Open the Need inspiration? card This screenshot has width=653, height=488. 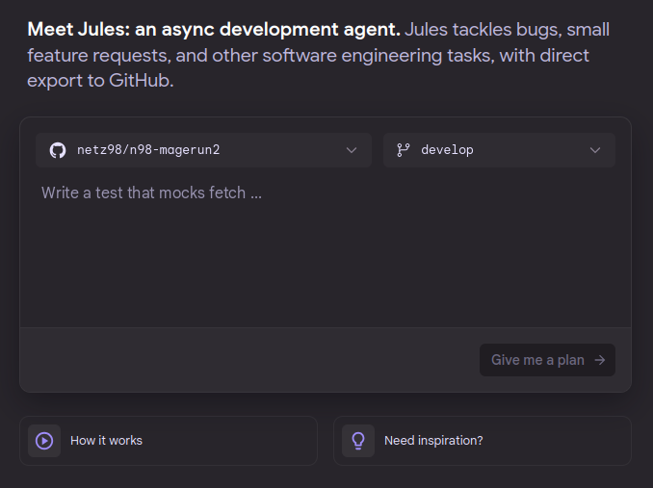point(483,441)
